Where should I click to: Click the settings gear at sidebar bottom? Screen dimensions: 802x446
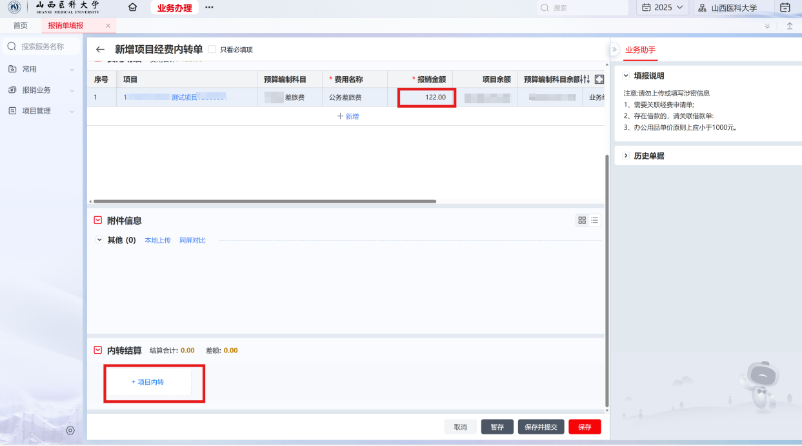click(x=70, y=431)
